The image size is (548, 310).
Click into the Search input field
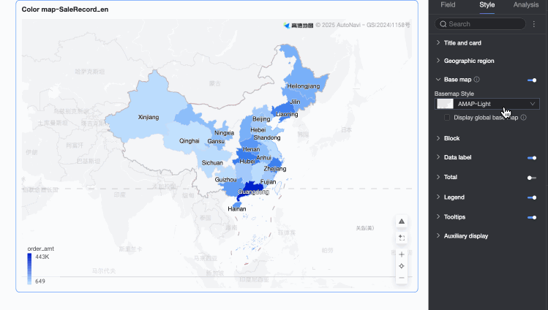(x=480, y=24)
